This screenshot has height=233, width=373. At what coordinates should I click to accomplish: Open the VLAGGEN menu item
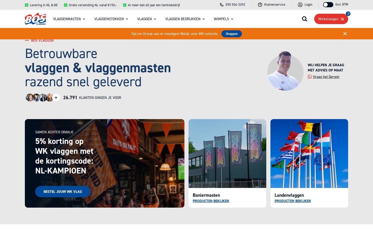pos(145,19)
